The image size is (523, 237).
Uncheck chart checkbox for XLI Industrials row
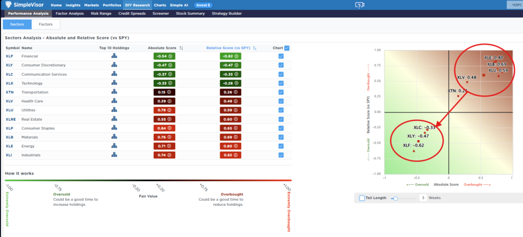coord(281,155)
